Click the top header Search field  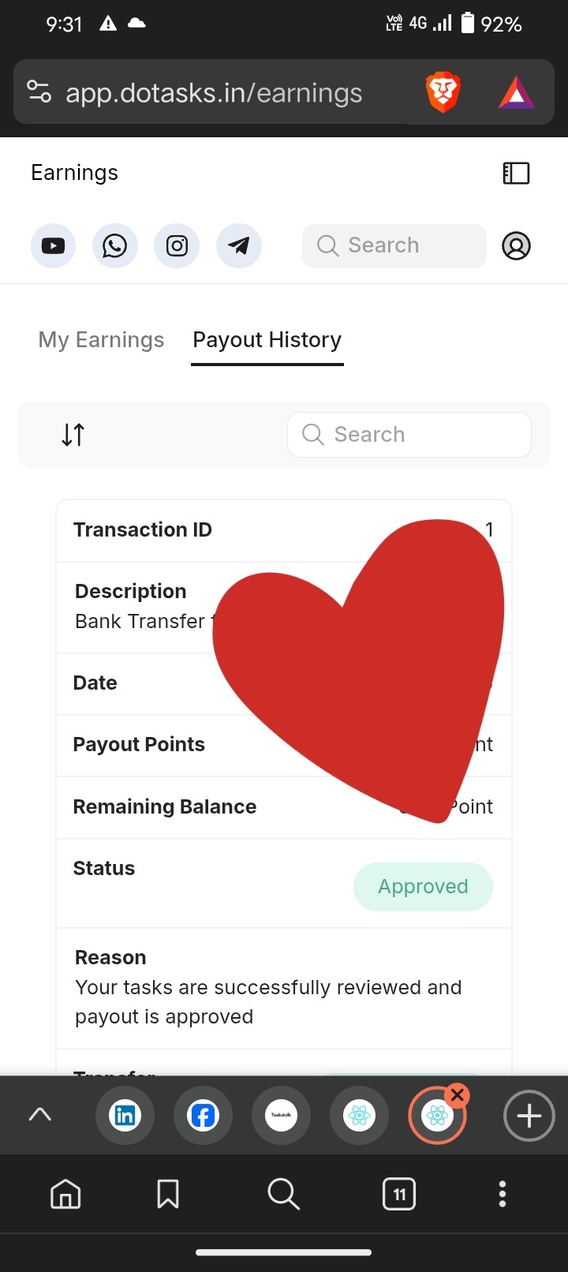[x=394, y=245]
